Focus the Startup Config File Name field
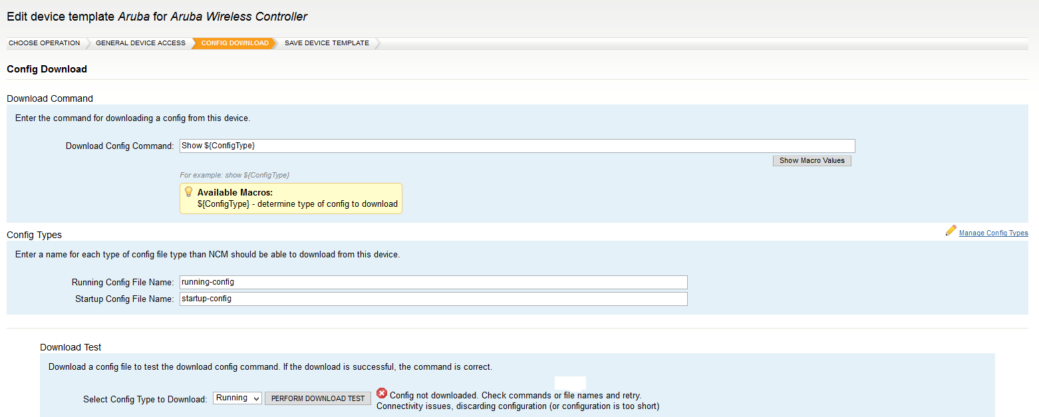The image size is (1039, 417). click(x=433, y=299)
